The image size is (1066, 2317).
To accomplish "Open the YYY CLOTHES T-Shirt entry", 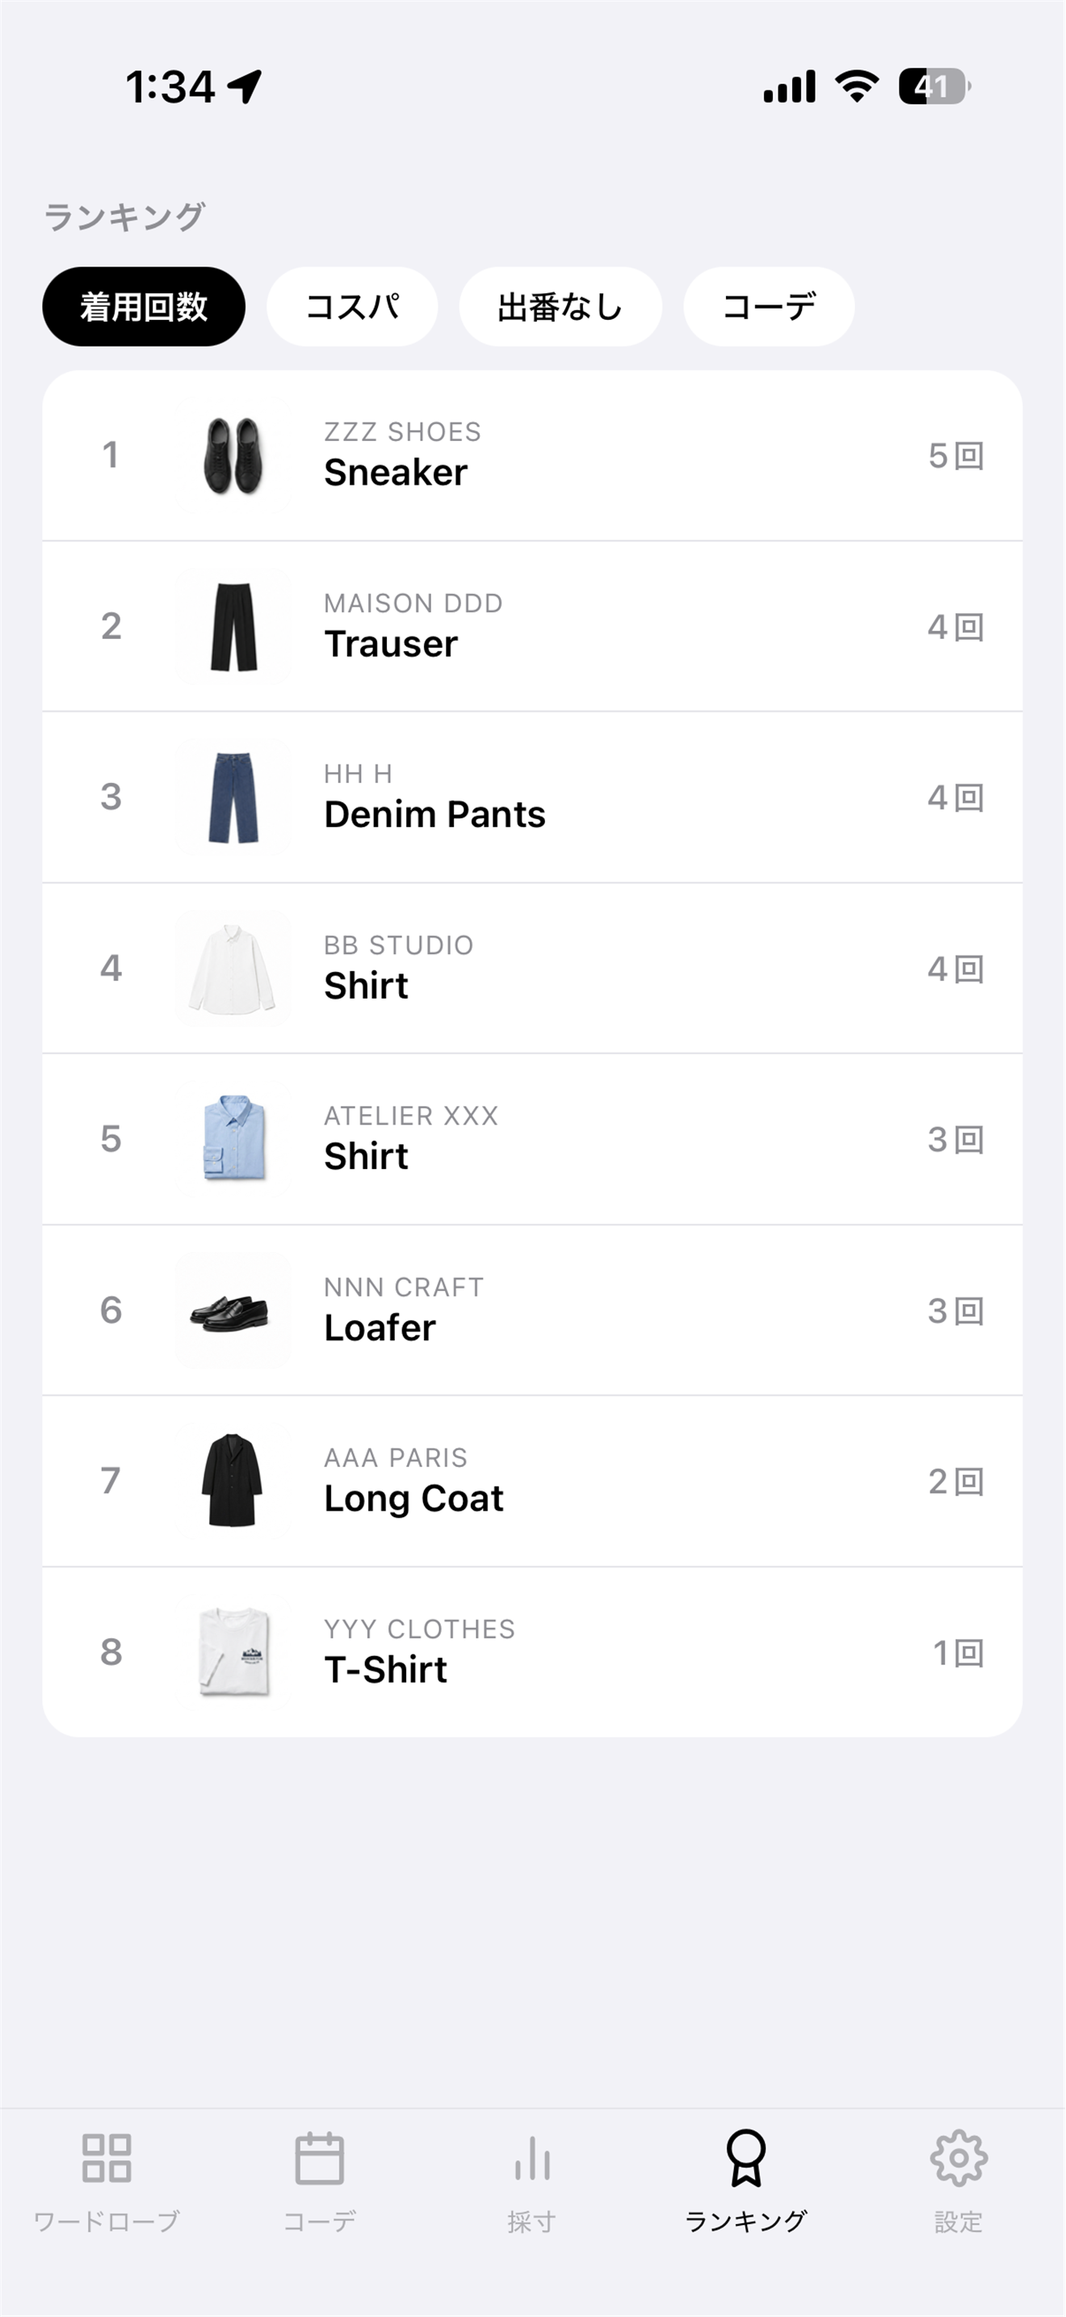I will coord(532,1652).
